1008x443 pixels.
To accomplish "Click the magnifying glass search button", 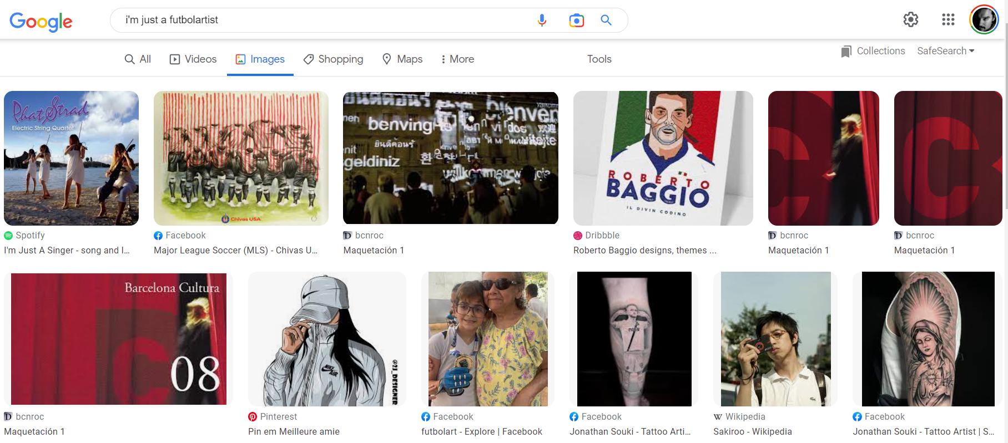I will [x=606, y=21].
